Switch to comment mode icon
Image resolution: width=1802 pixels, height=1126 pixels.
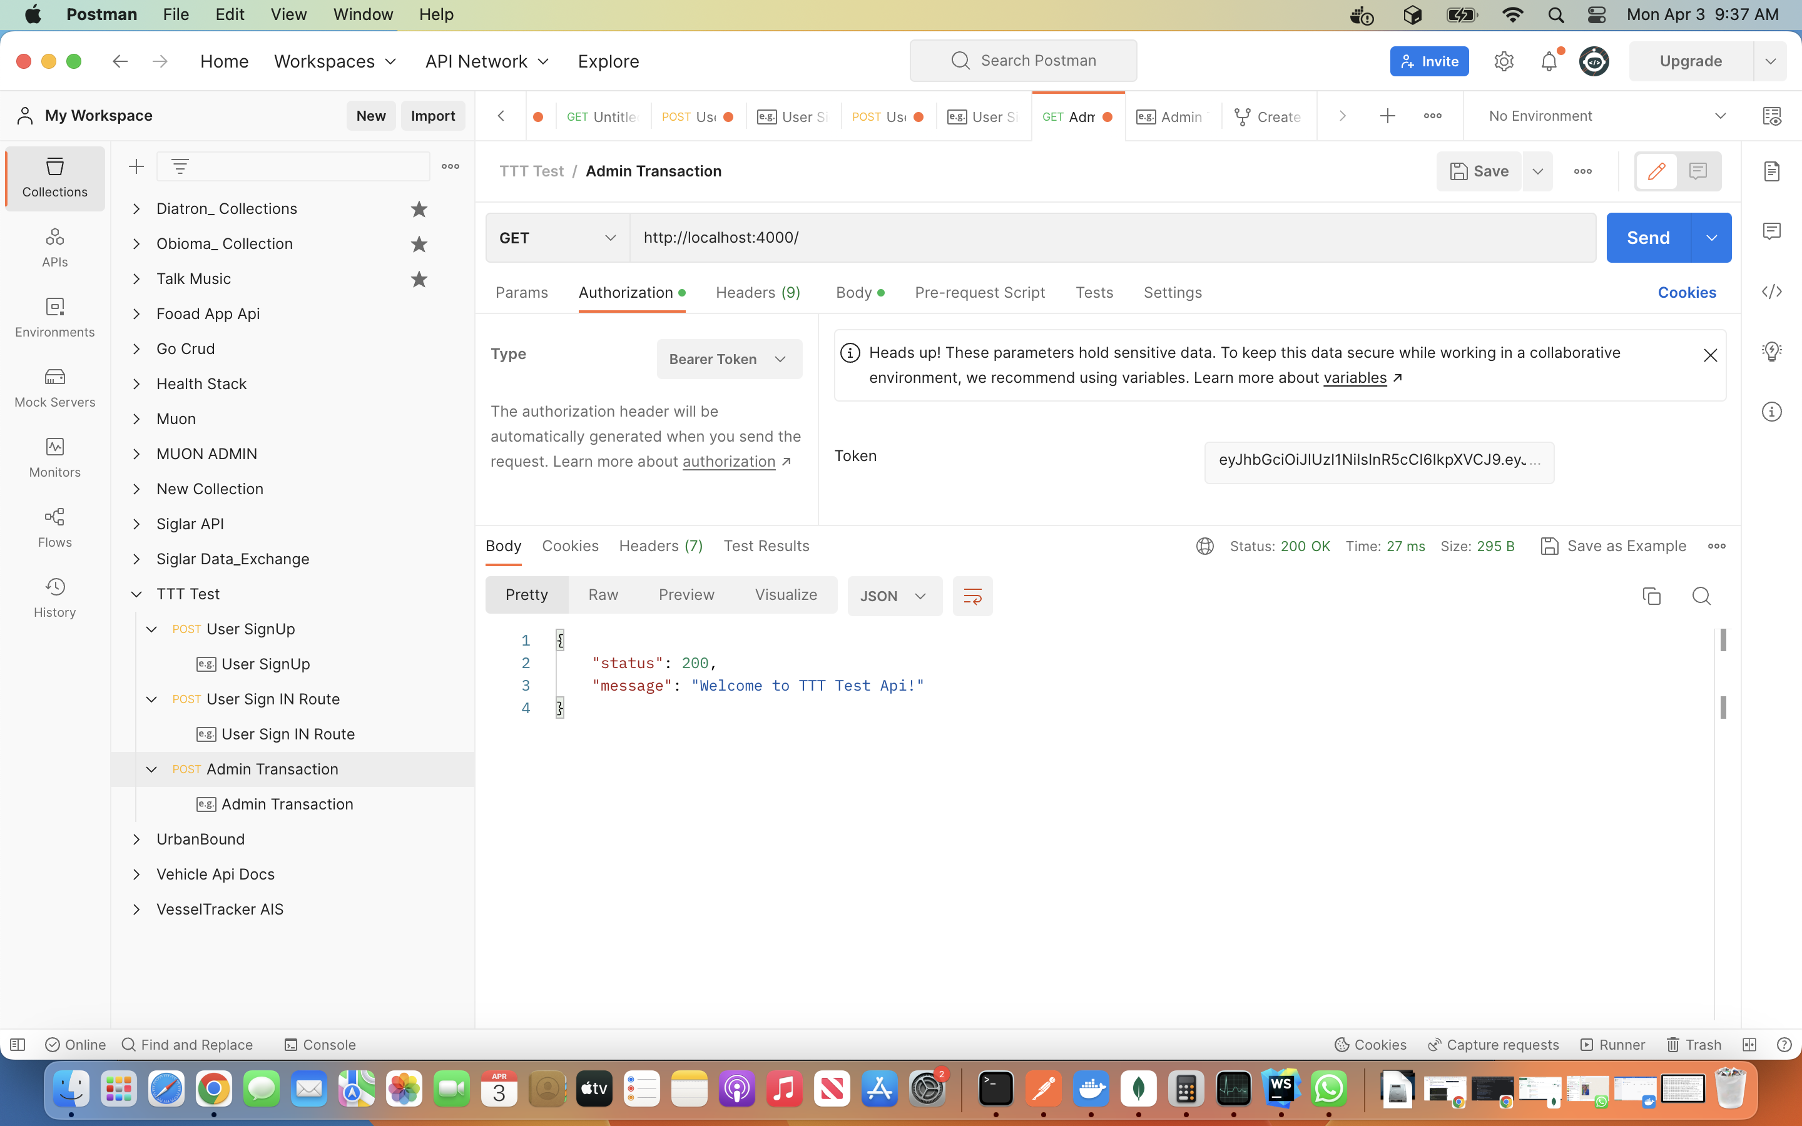click(x=1699, y=171)
